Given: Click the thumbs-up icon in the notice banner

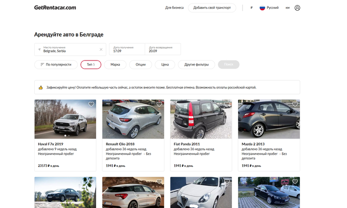Looking at the screenshot, I should click(x=41, y=87).
